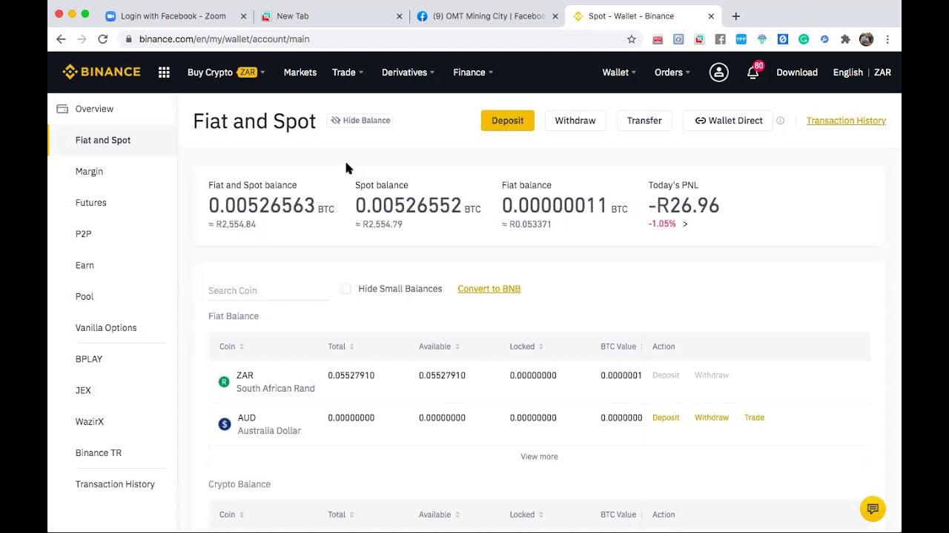Viewport: 949px width, 533px height.
Task: Close the Spot - Wallet - Binance tab
Action: [x=711, y=16]
